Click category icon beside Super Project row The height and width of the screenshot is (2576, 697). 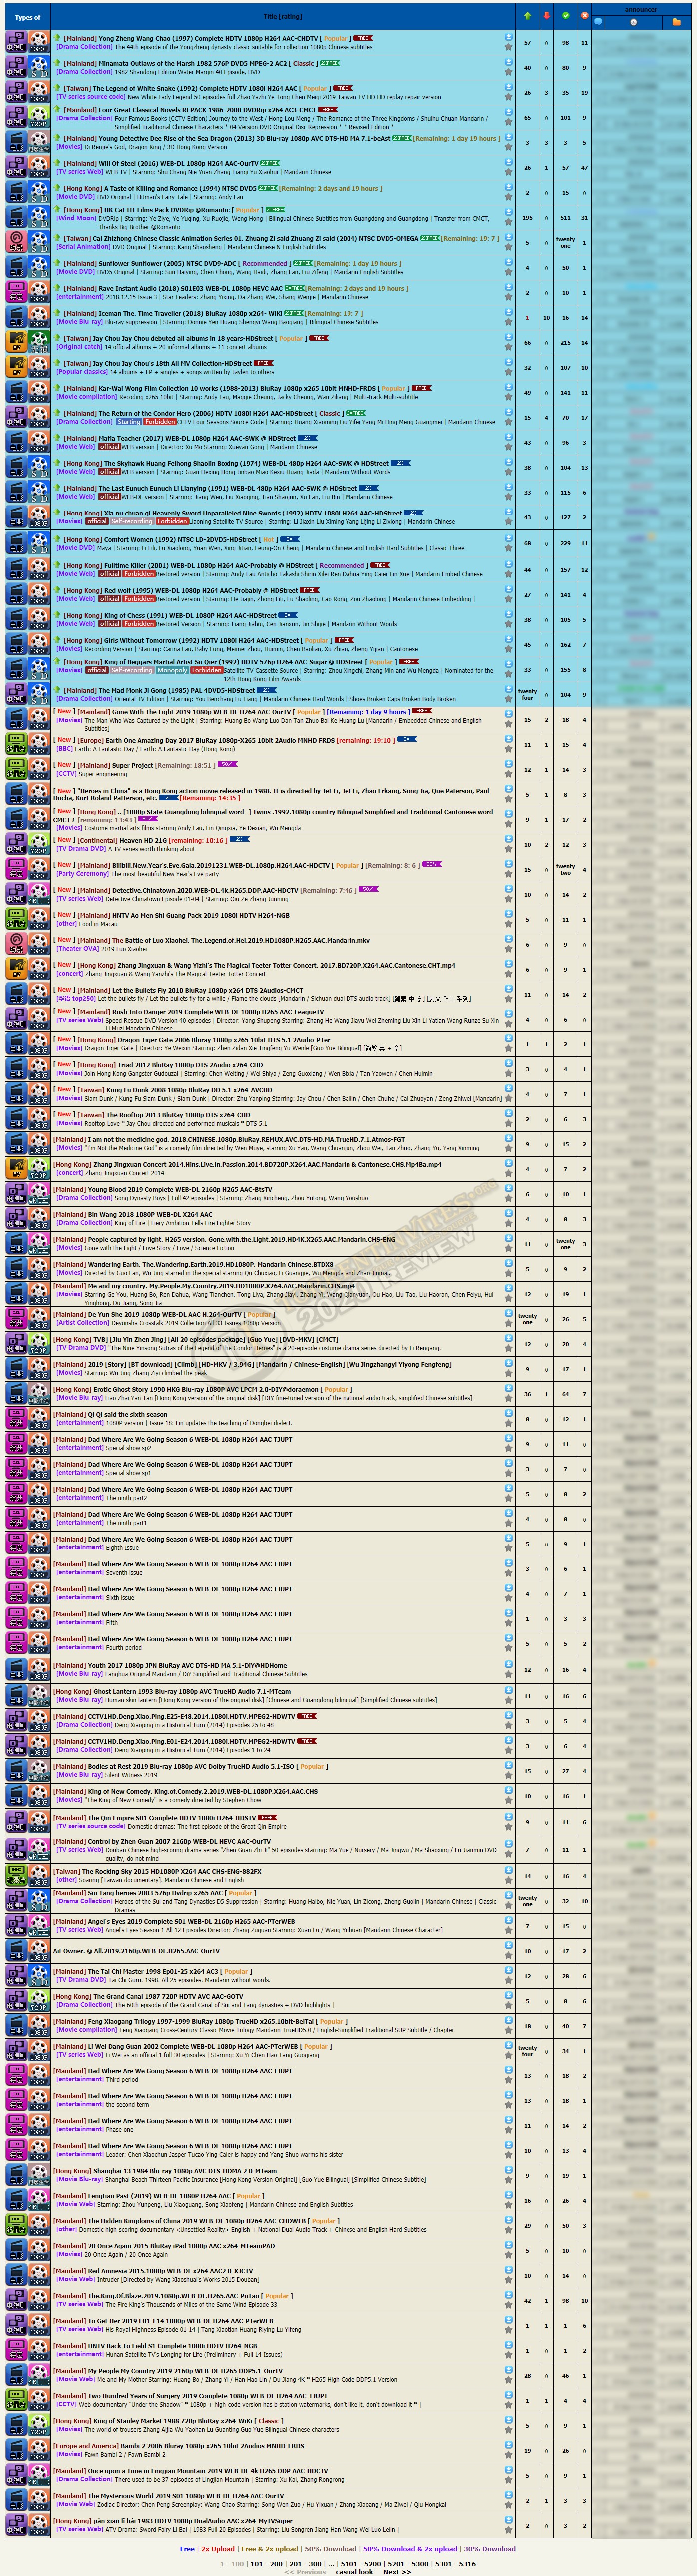point(16,769)
